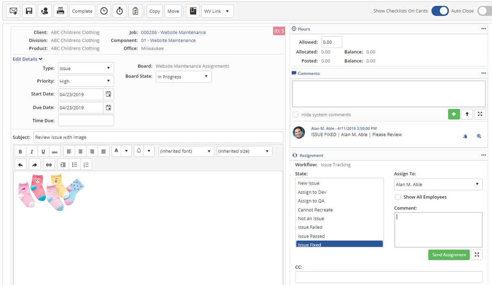
Task: Redo edit with forward arrow
Action: (x=34, y=165)
